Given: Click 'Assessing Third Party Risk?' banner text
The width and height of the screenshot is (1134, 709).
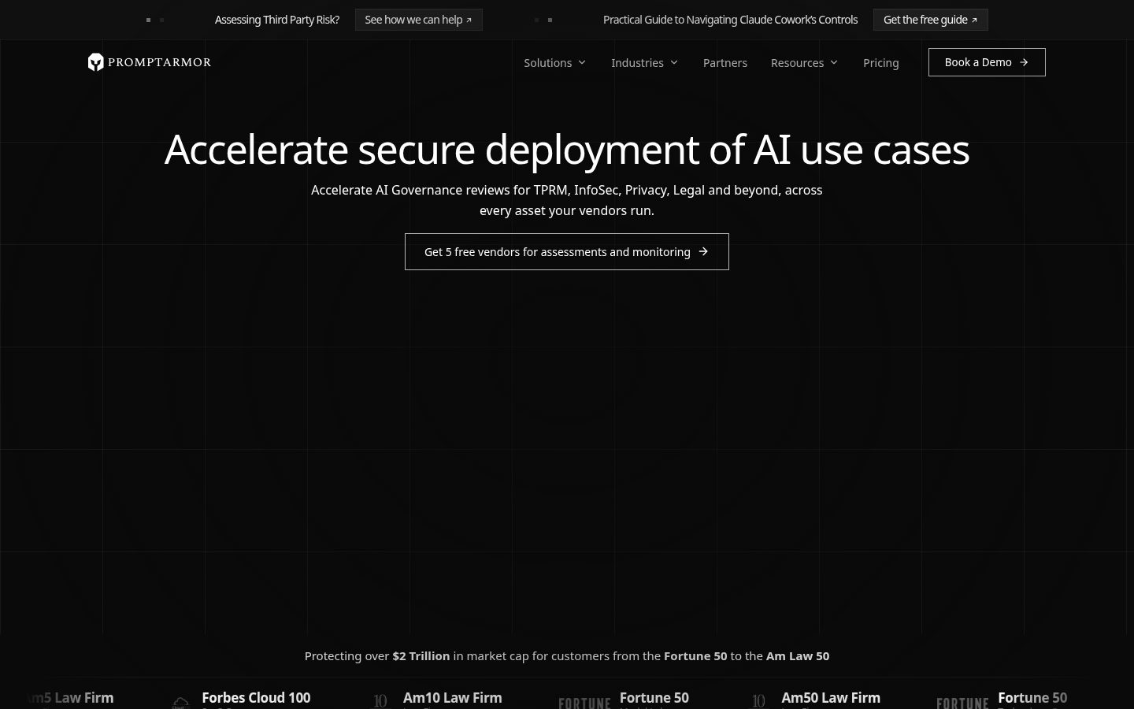Looking at the screenshot, I should (x=277, y=20).
